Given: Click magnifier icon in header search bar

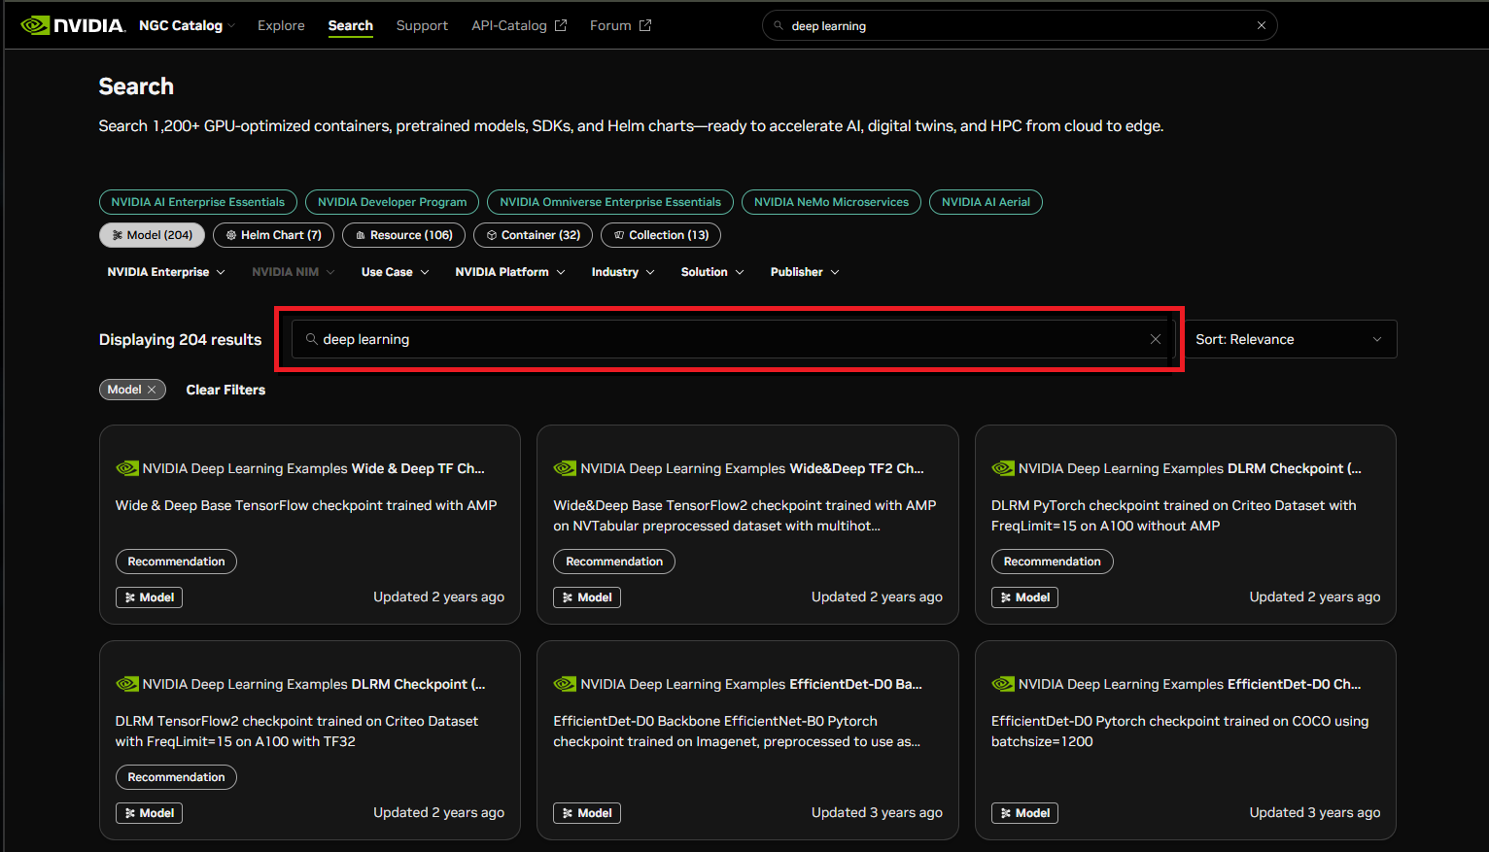Looking at the screenshot, I should (779, 25).
